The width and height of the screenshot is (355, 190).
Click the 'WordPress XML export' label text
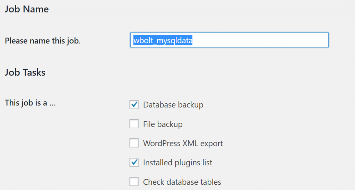[183, 143]
